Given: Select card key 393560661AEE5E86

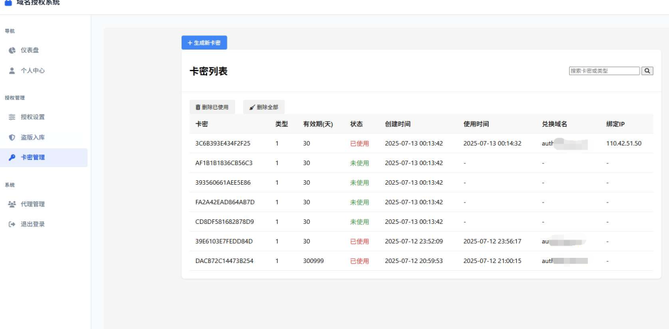Looking at the screenshot, I should pyautogui.click(x=223, y=183).
